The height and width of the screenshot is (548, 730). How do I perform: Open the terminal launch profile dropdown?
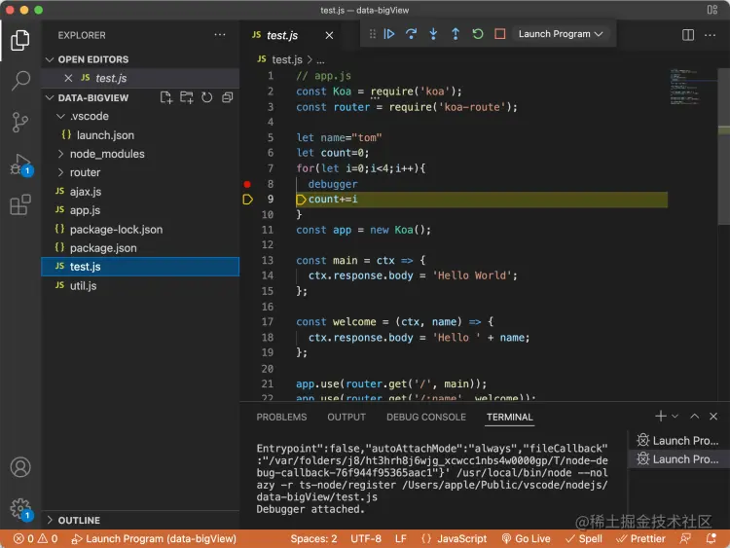675,417
